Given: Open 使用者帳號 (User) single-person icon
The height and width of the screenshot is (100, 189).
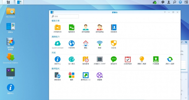Looking at the screenshot, I should click(86, 27).
